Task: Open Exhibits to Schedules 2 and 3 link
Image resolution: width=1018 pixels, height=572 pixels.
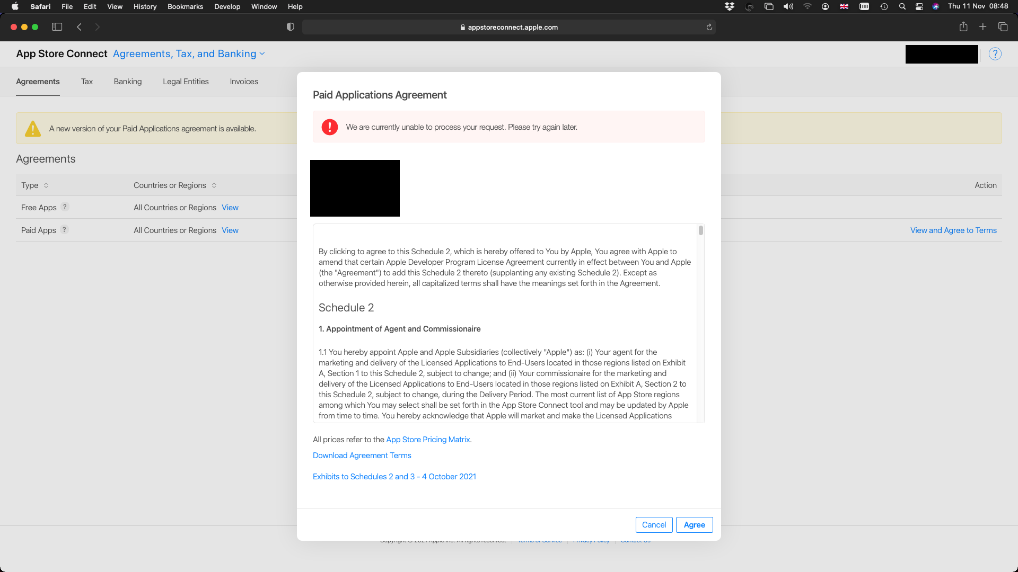Action: [394, 477]
